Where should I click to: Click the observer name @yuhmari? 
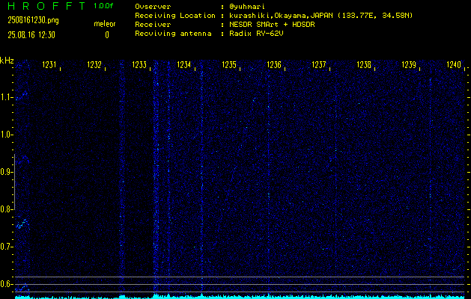pyautogui.click(x=247, y=7)
